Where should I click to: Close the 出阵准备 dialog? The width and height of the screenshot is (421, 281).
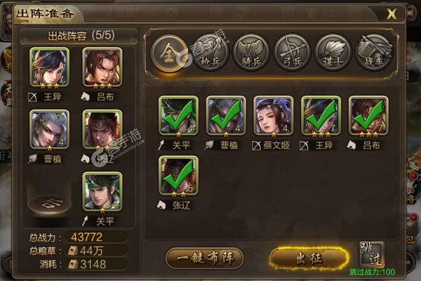click(392, 13)
